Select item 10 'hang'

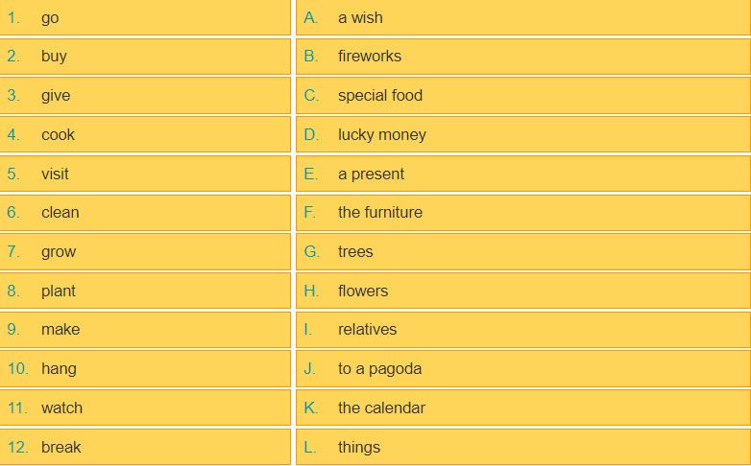[x=145, y=369]
